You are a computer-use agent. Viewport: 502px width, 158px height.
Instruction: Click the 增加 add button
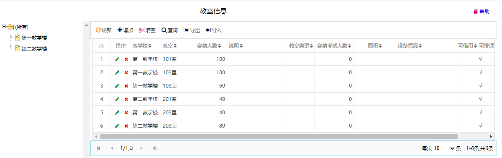coord(125,30)
